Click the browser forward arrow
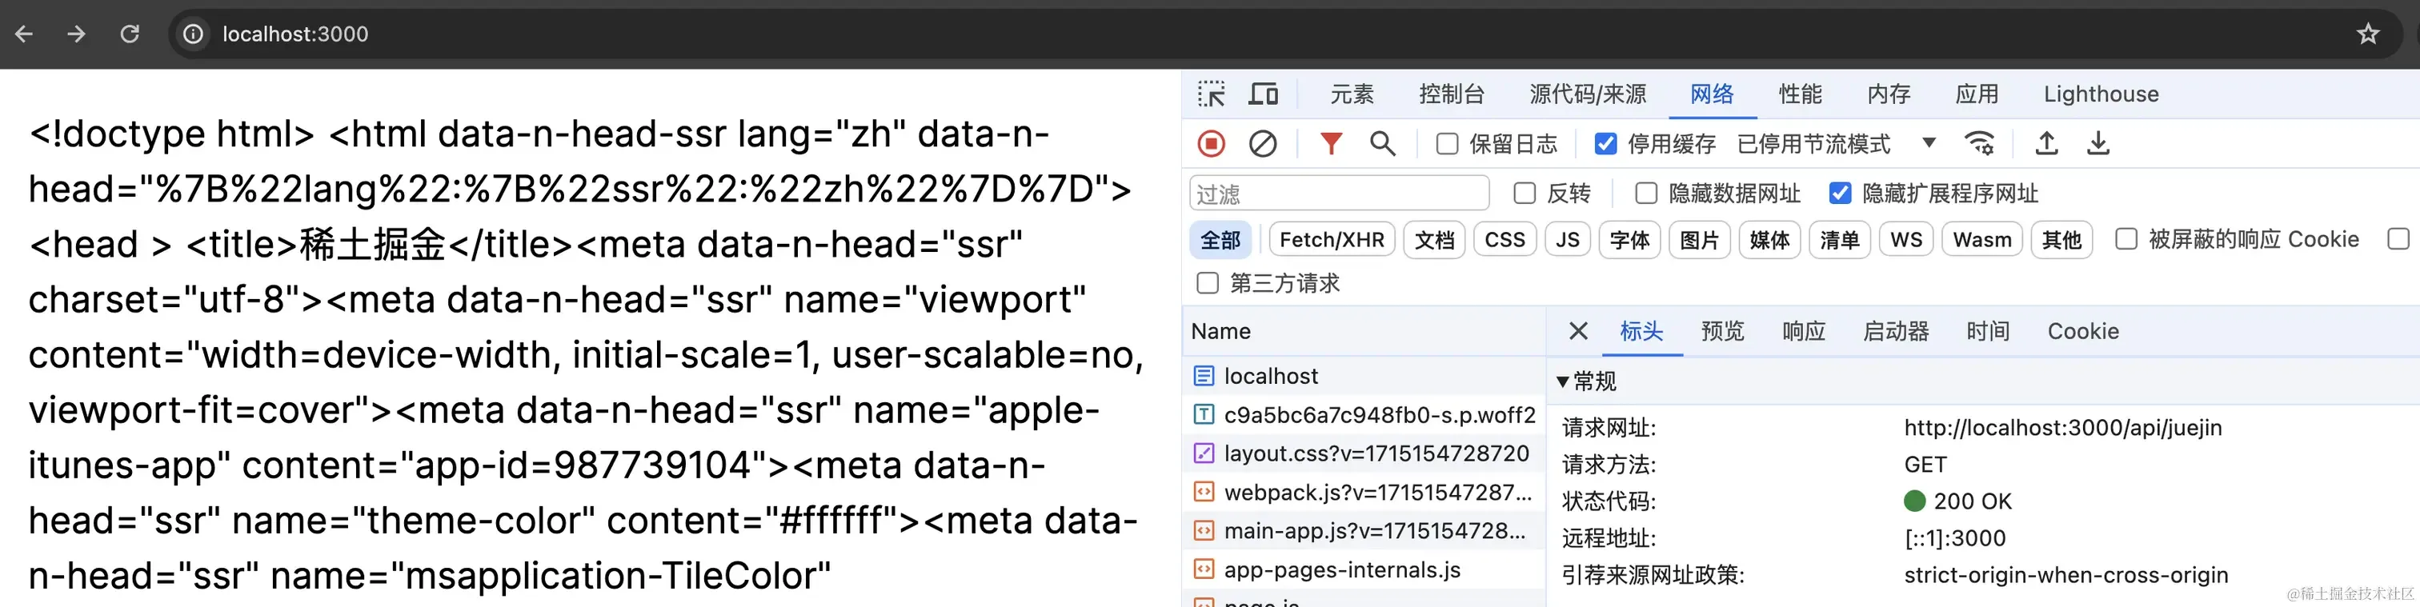 point(76,34)
